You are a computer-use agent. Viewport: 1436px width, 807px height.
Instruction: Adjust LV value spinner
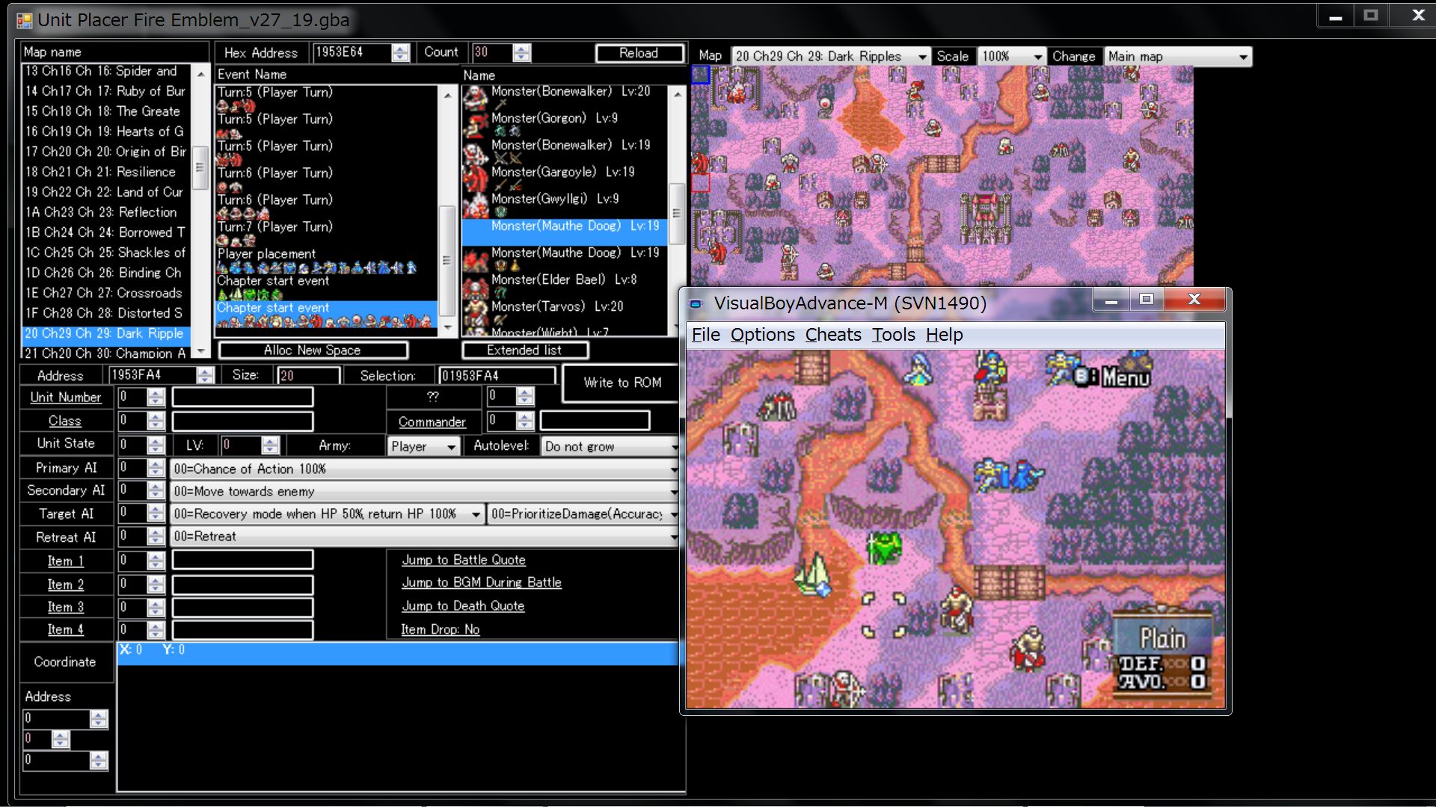click(270, 445)
